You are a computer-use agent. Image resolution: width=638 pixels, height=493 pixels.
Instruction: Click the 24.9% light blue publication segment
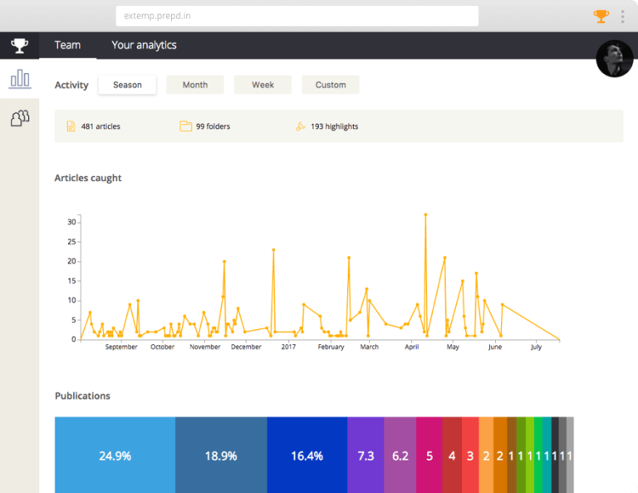tap(115, 455)
